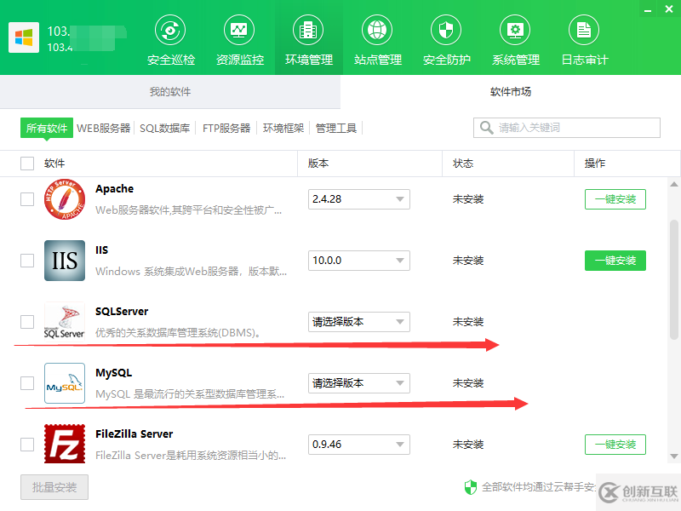Click the scrollbar up arrow

tap(674, 184)
